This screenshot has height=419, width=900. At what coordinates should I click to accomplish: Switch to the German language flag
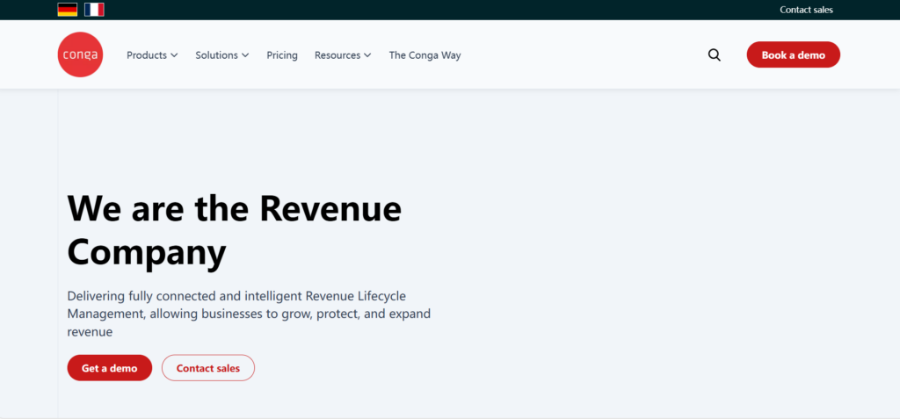(x=67, y=10)
